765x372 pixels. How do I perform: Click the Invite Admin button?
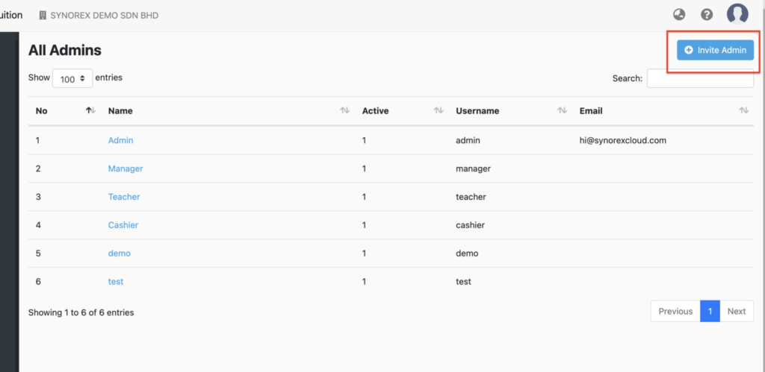(715, 50)
